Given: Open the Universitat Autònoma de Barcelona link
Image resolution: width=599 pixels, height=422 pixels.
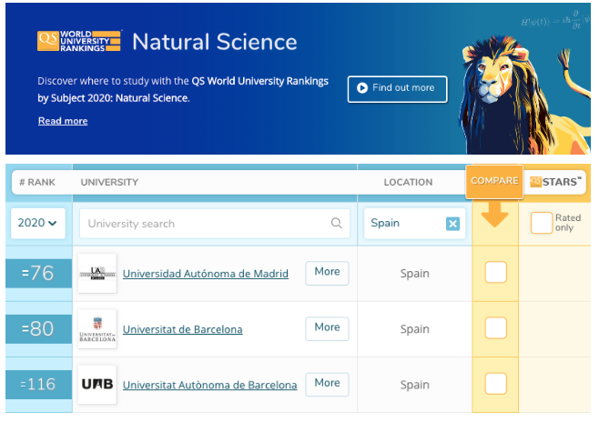Looking at the screenshot, I should 209,385.
